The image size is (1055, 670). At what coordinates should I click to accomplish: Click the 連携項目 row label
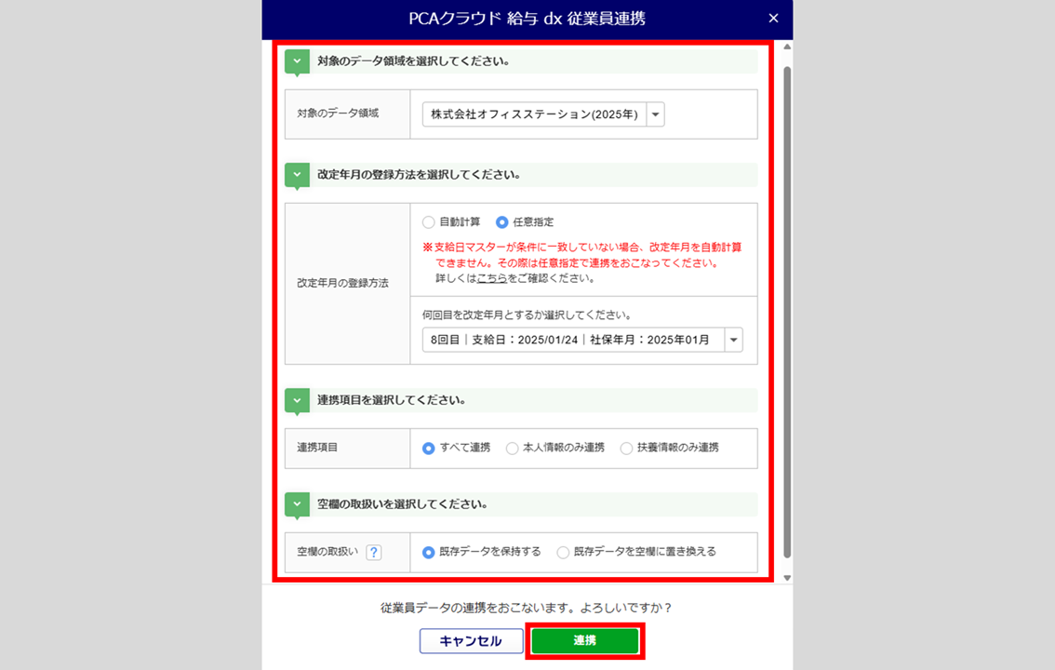(x=317, y=448)
